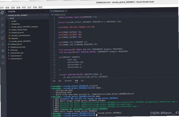Click the file icon of CMakeLists.txt.user

[9, 47]
